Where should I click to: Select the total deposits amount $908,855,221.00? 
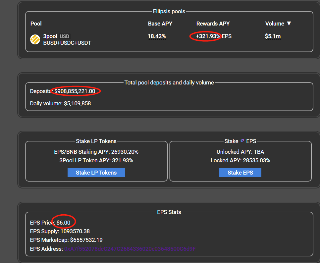click(75, 91)
